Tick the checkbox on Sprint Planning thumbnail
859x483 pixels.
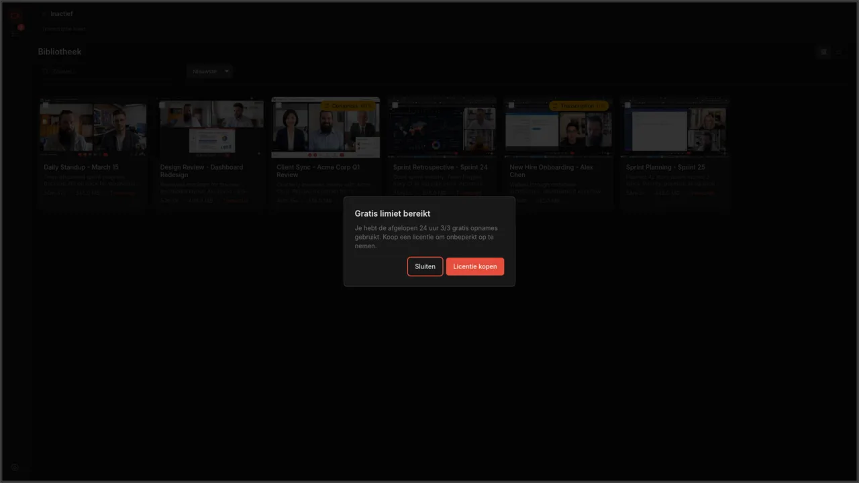pos(627,105)
